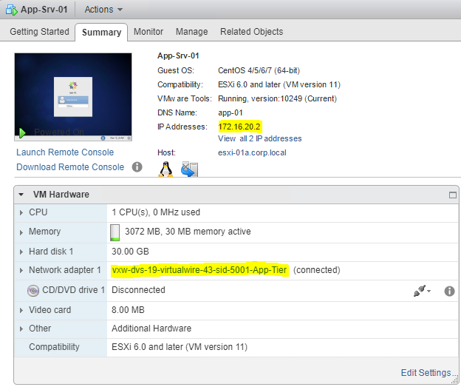Click the CD/DVD drive info icon

point(448,291)
